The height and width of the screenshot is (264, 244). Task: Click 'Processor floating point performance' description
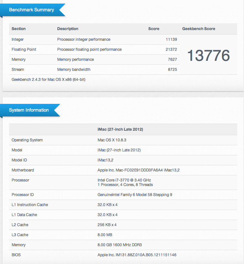[x=89, y=49]
